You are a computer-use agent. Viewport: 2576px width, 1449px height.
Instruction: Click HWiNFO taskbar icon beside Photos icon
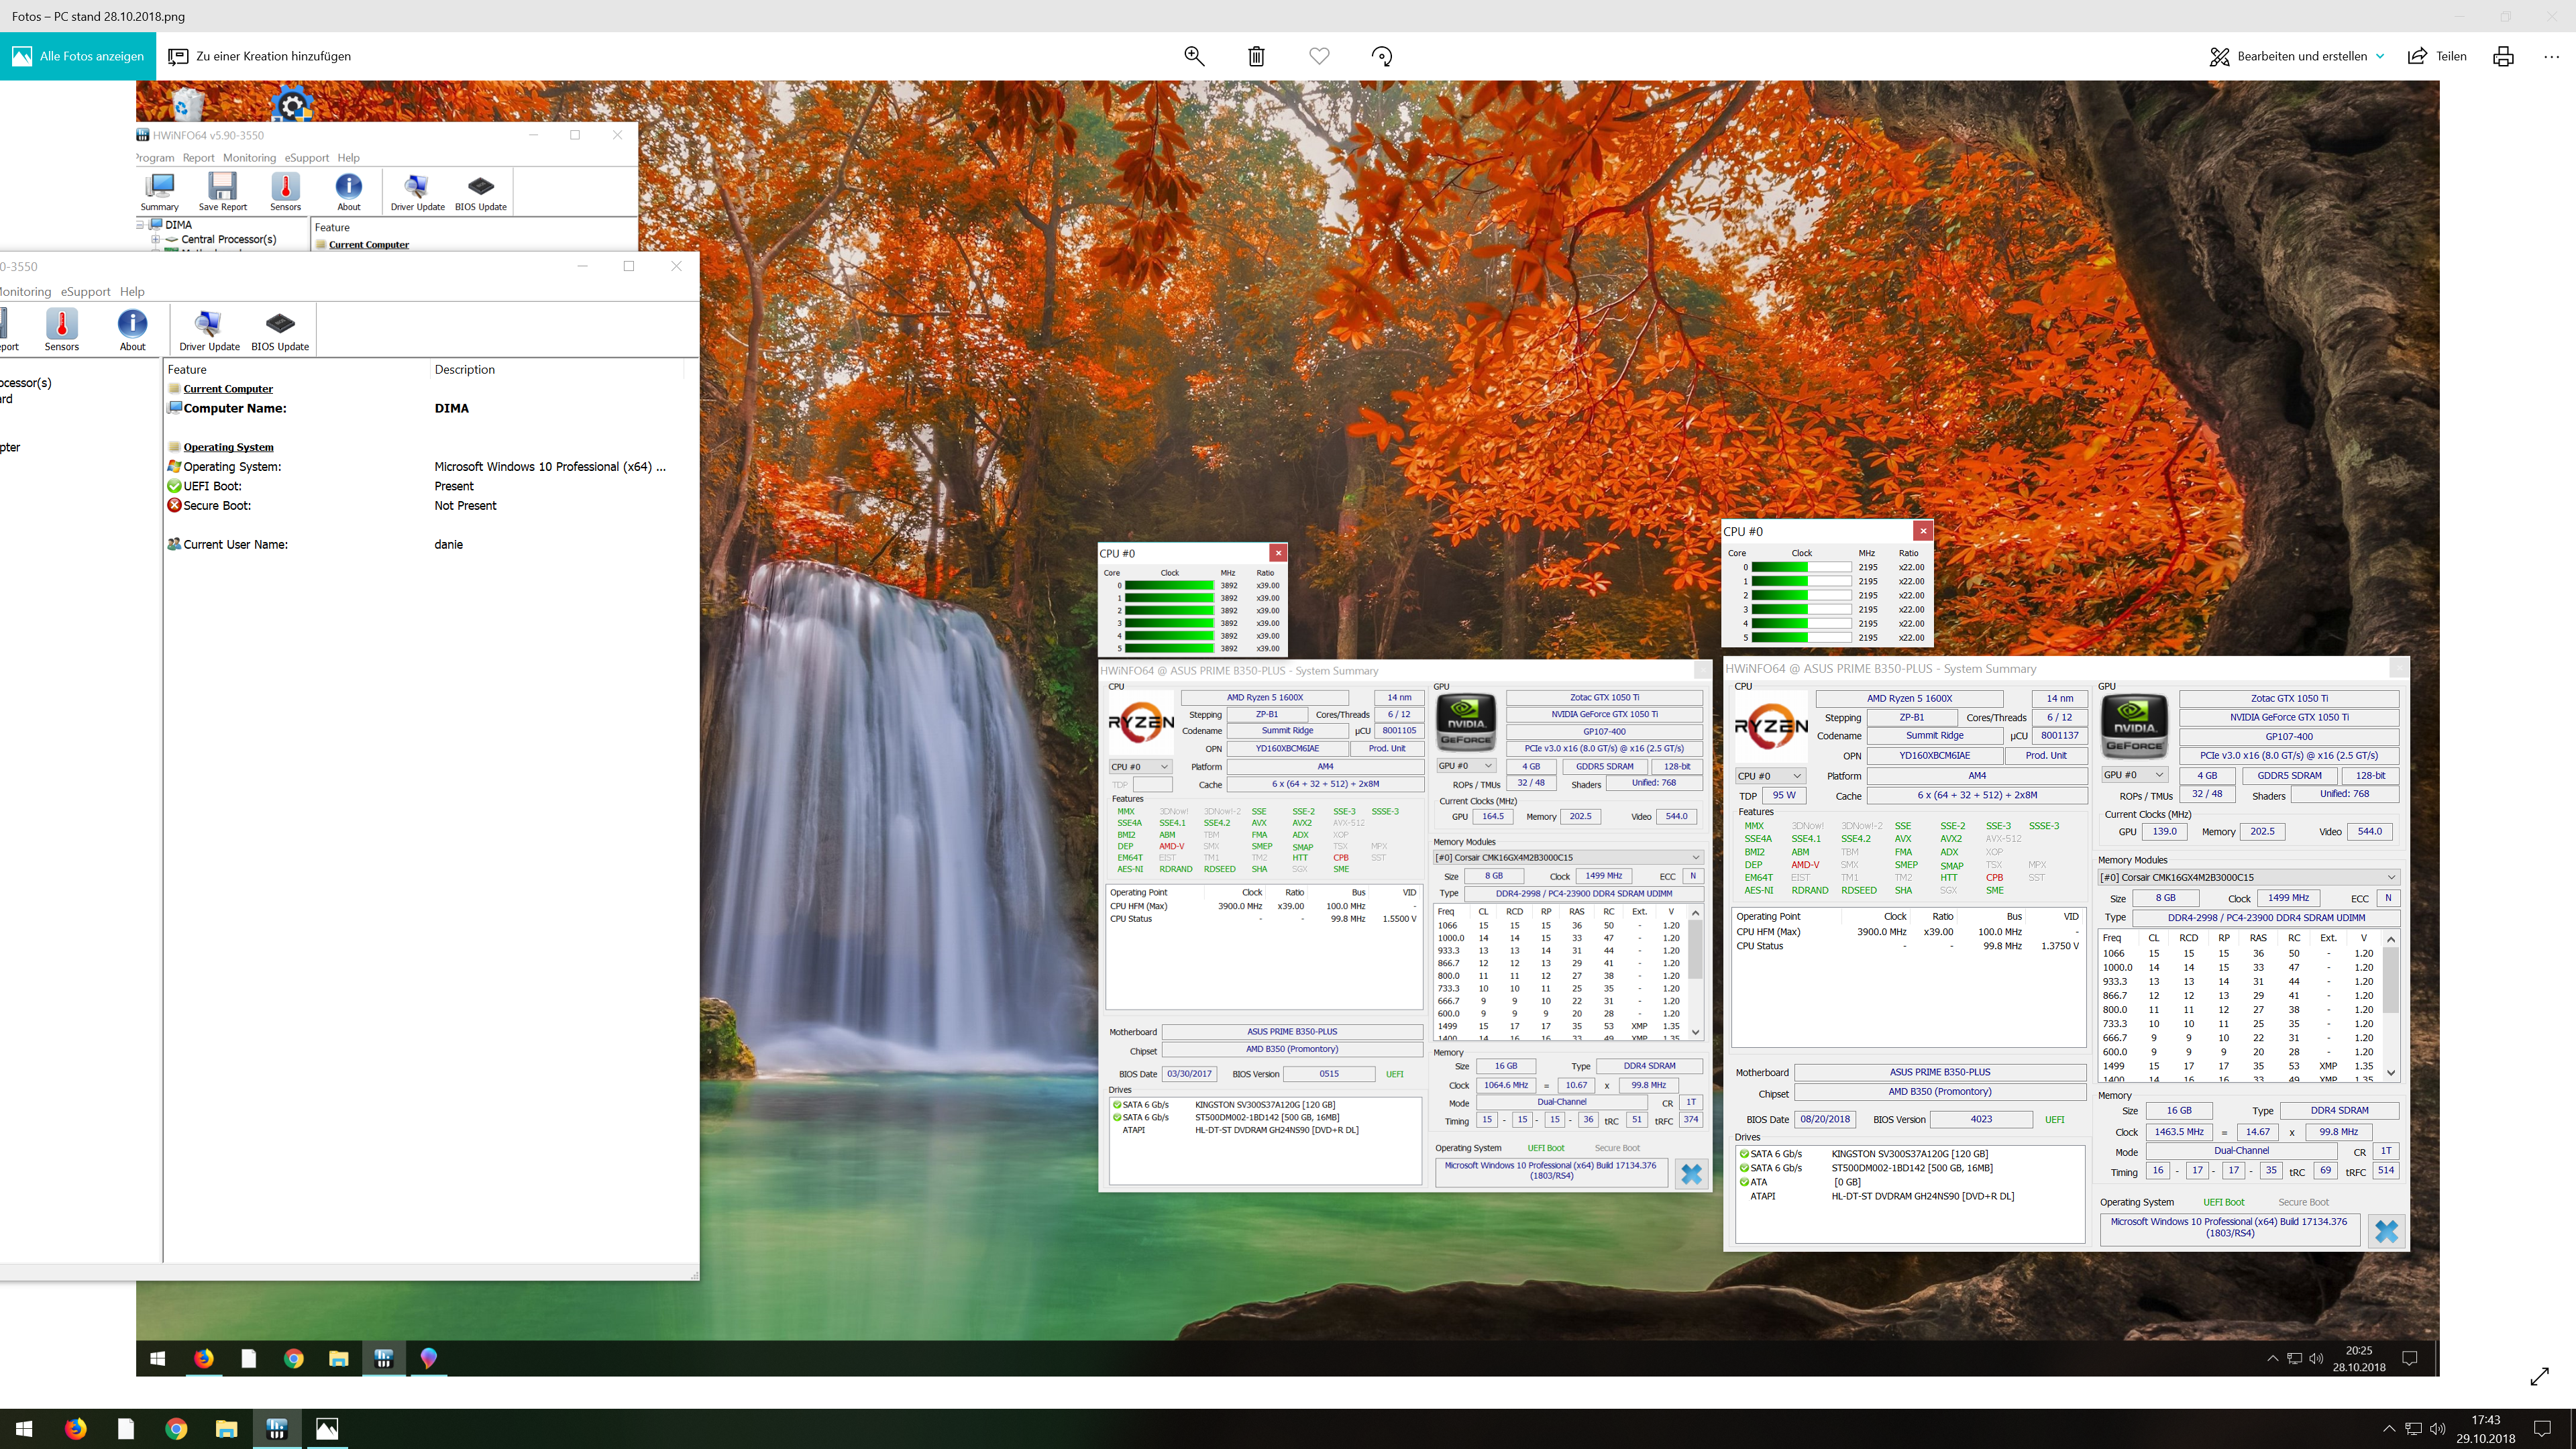click(x=277, y=1429)
